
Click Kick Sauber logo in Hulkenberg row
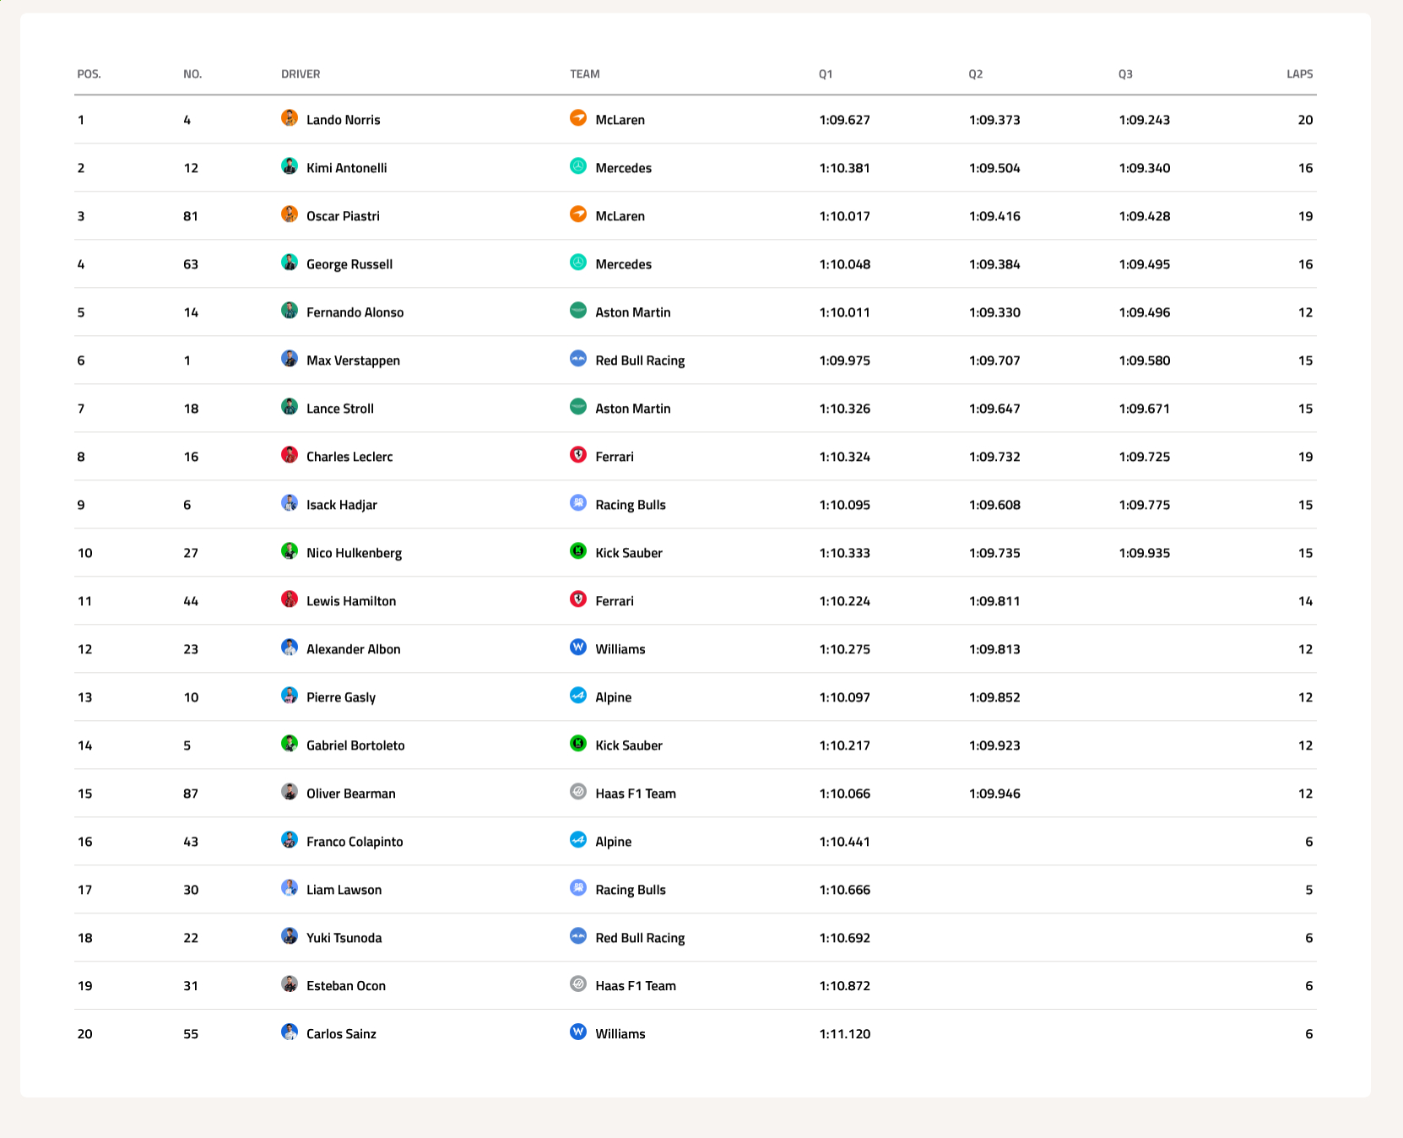tap(578, 551)
